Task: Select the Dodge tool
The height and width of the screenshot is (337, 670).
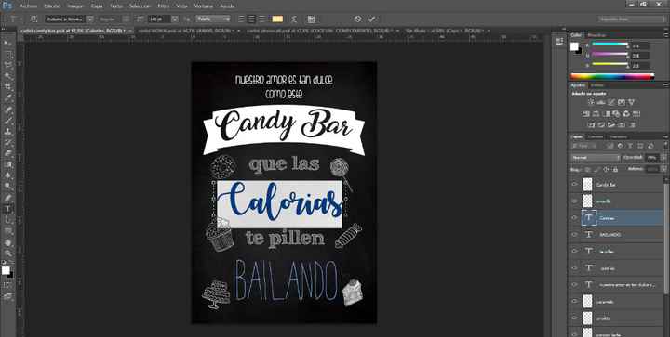Action: coord(8,187)
